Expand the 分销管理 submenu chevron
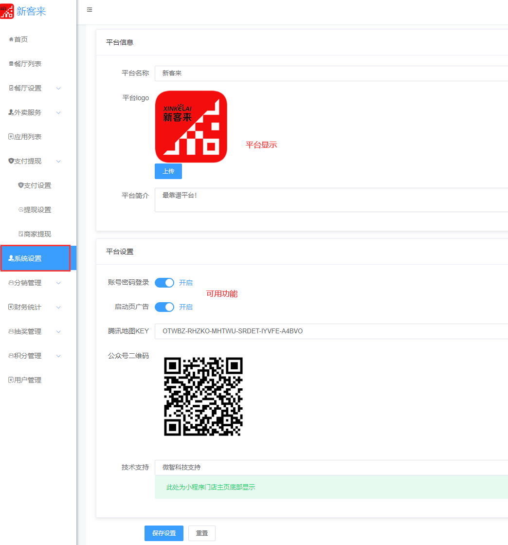508x545 pixels. click(58, 283)
